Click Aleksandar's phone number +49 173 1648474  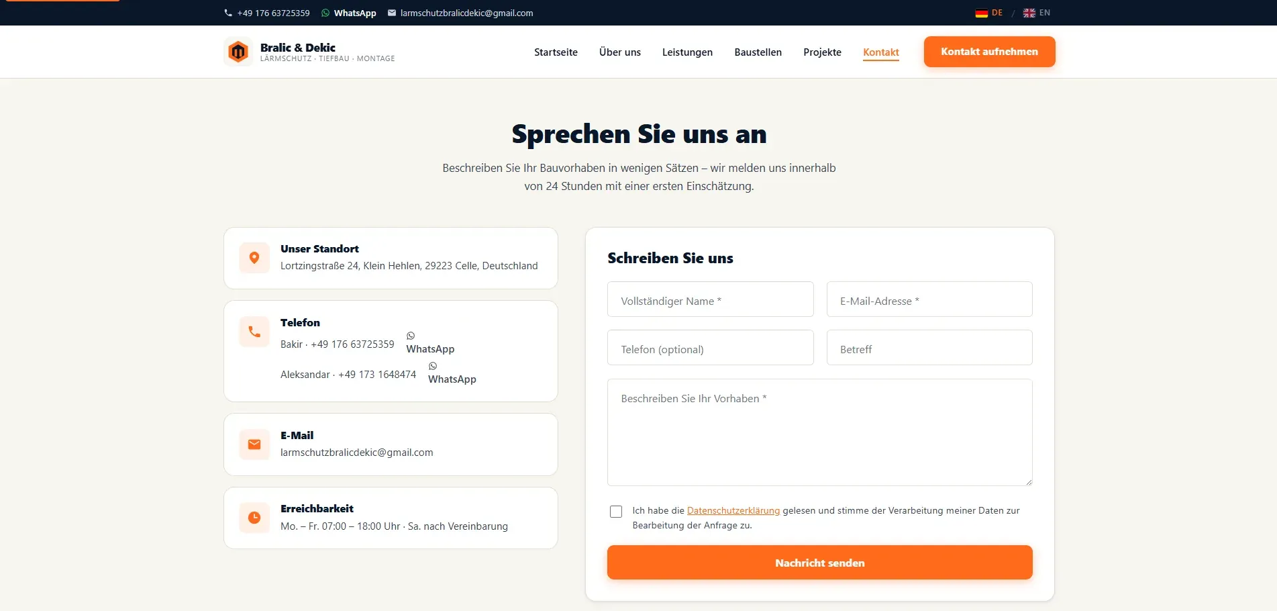coord(377,375)
